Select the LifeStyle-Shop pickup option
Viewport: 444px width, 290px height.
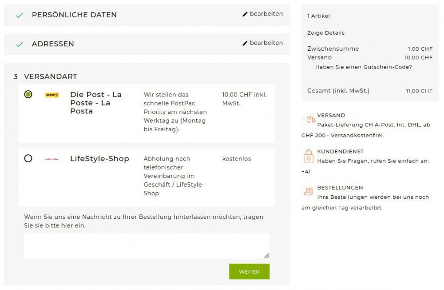click(28, 158)
